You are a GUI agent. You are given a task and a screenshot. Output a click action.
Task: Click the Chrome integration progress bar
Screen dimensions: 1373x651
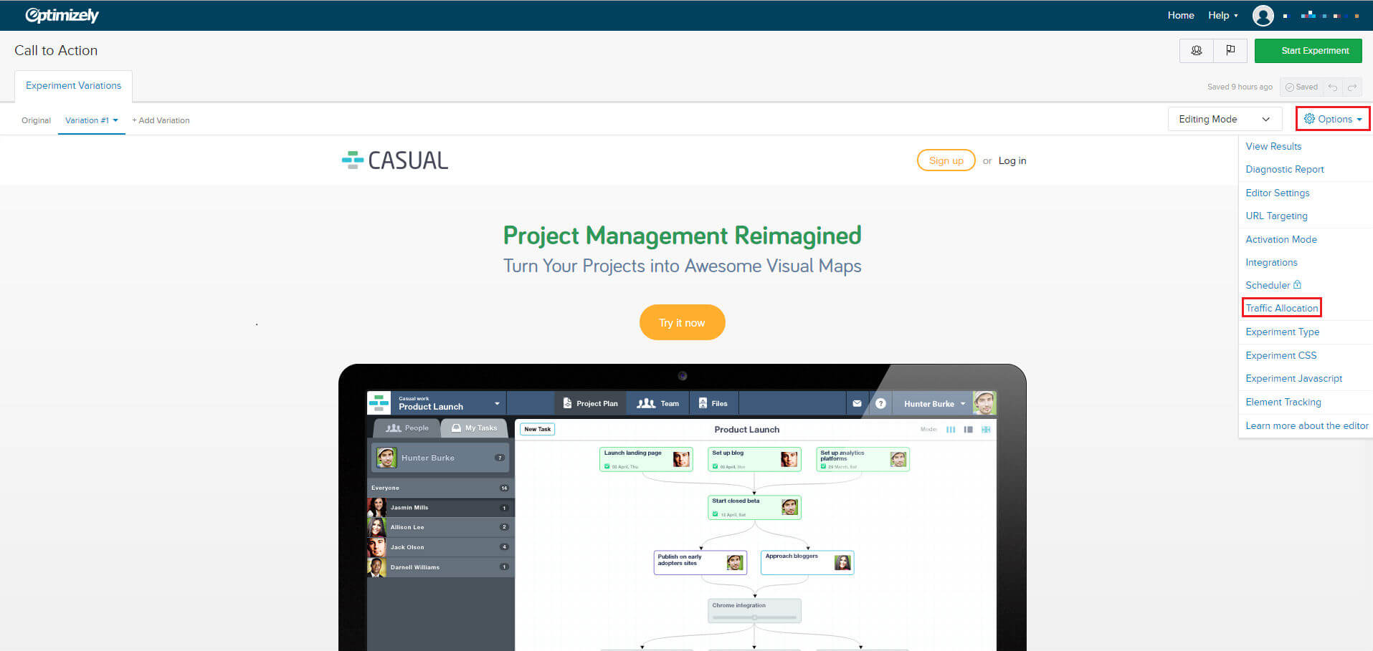pyautogui.click(x=754, y=617)
